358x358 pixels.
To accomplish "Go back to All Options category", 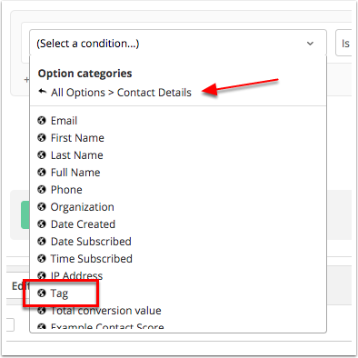I will [78, 93].
